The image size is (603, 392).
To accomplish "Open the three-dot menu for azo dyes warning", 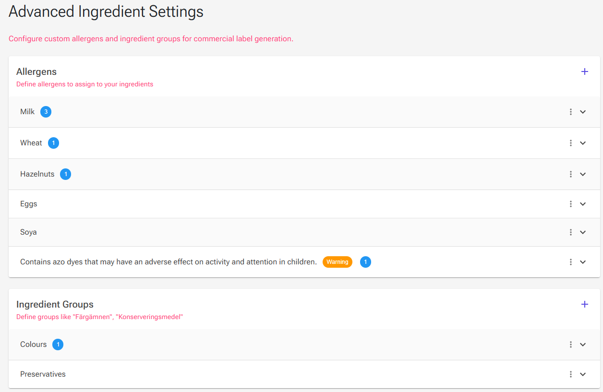I will 570,262.
